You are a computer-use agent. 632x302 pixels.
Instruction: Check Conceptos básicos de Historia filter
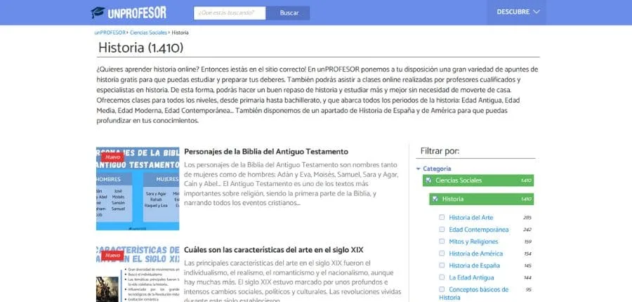click(442, 289)
